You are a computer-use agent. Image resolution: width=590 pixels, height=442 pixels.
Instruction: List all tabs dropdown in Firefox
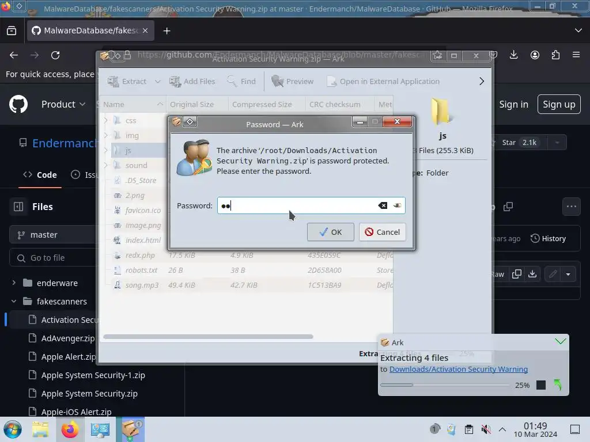coord(578,31)
